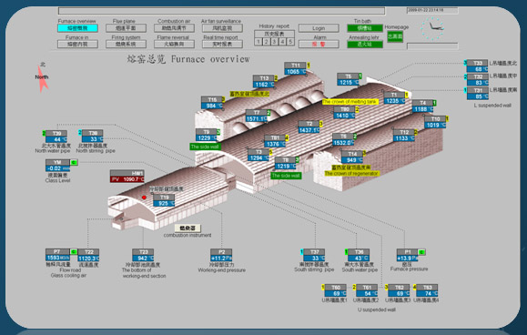The height and width of the screenshot is (335, 527).
Task: Click the Login button
Action: (319, 28)
